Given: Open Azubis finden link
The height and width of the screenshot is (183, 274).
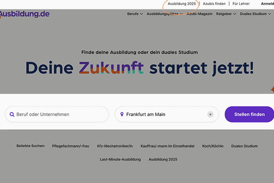Looking at the screenshot, I should coord(214,4).
